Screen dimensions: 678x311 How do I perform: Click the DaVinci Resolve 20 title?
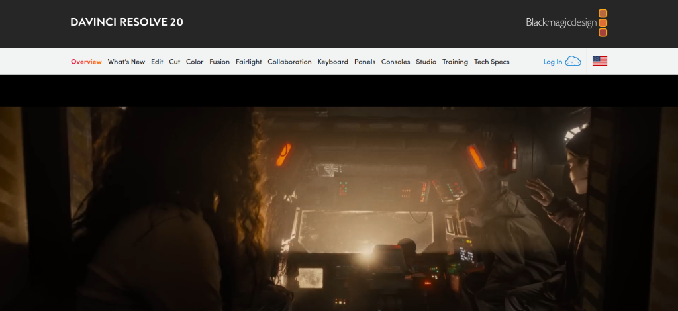pos(126,22)
